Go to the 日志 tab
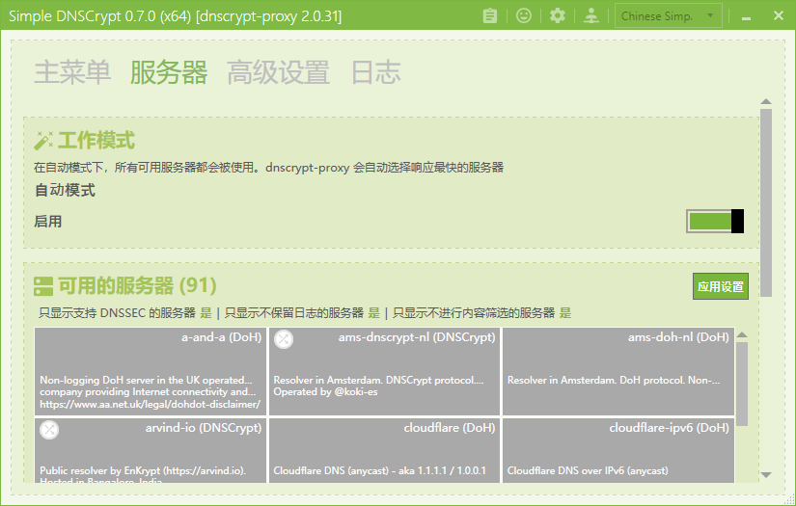The width and height of the screenshot is (796, 506). click(375, 72)
